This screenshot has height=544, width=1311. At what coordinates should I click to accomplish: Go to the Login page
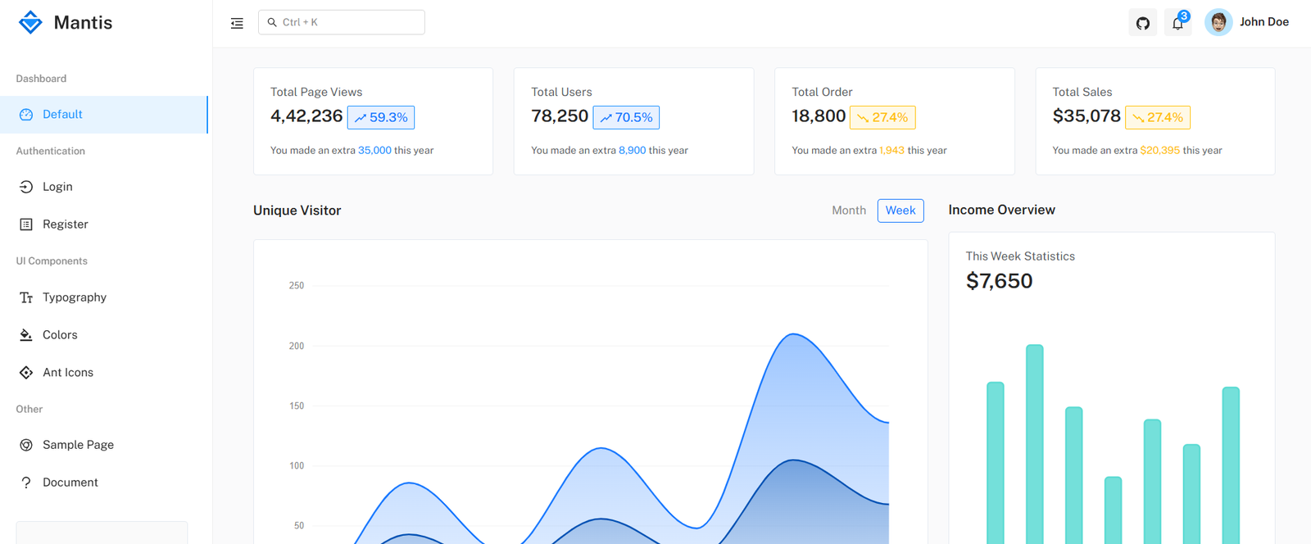click(x=104, y=187)
